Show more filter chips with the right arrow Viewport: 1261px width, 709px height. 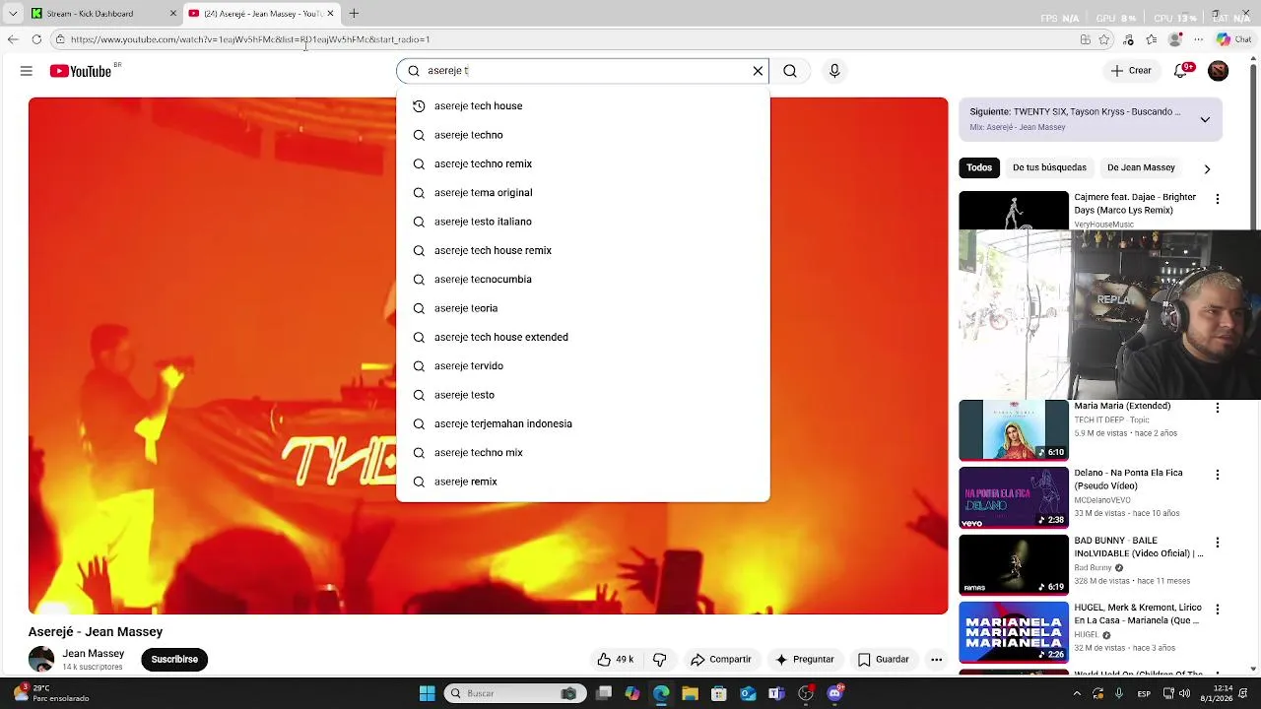click(1207, 168)
